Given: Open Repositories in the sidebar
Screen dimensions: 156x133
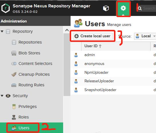Looking at the screenshot, I should coord(30,42).
